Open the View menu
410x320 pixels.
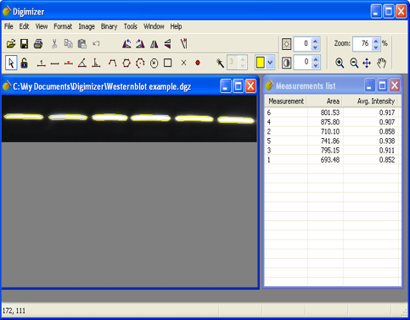[x=42, y=26]
